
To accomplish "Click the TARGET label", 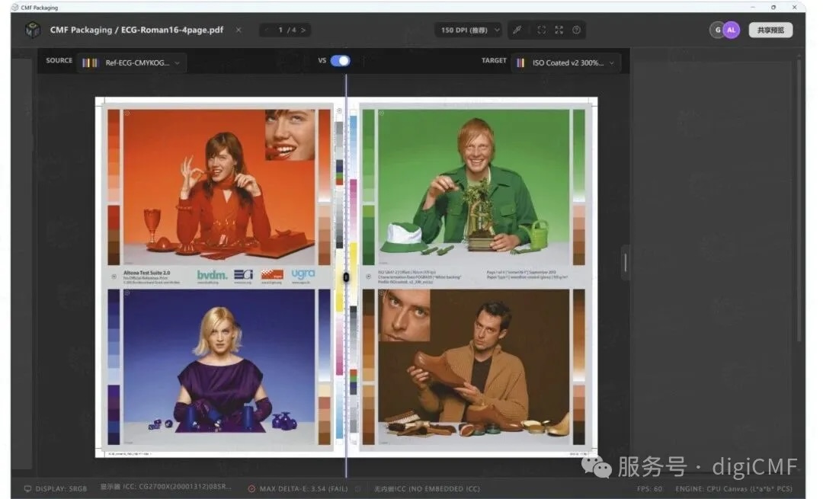I will [494, 60].
